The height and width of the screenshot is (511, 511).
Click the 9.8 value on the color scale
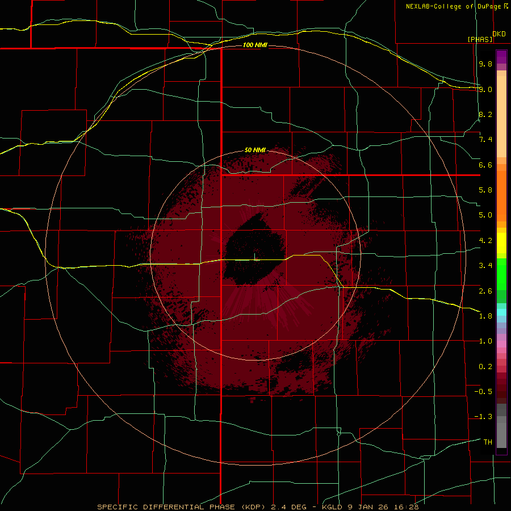pyautogui.click(x=485, y=64)
